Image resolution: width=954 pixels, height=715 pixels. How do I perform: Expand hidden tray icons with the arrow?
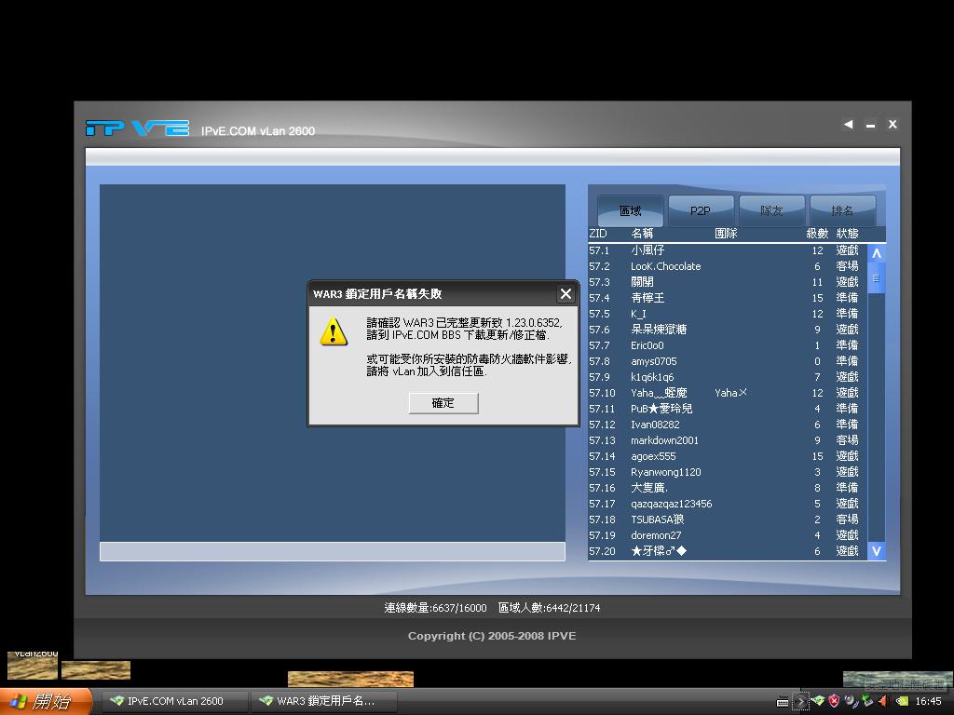click(x=801, y=702)
